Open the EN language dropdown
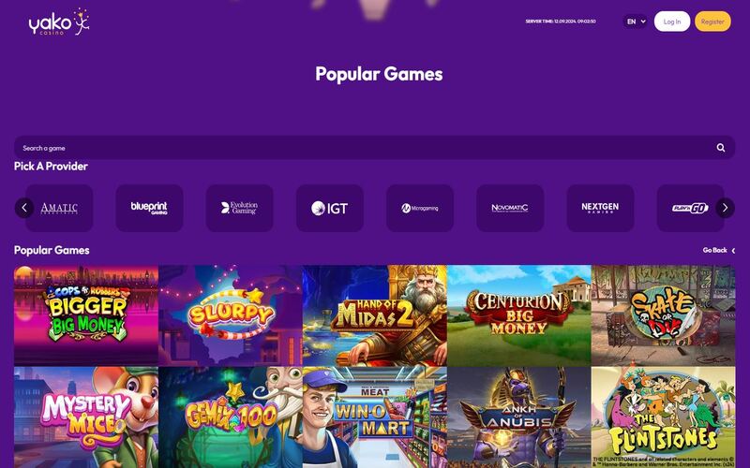The width and height of the screenshot is (750, 468). pyautogui.click(x=636, y=22)
